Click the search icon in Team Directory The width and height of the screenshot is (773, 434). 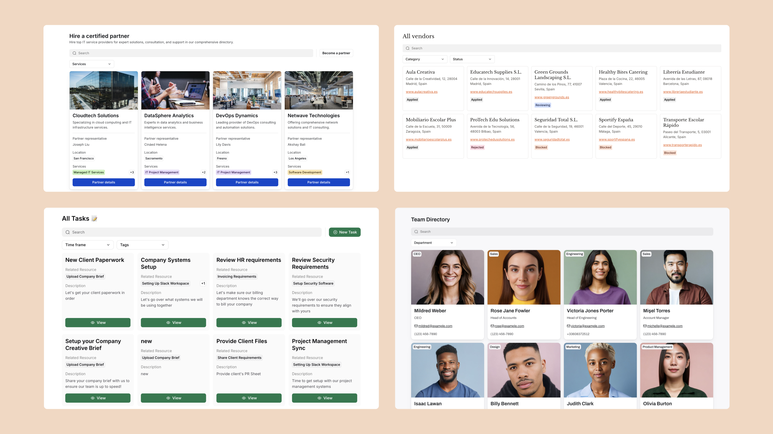coord(416,231)
